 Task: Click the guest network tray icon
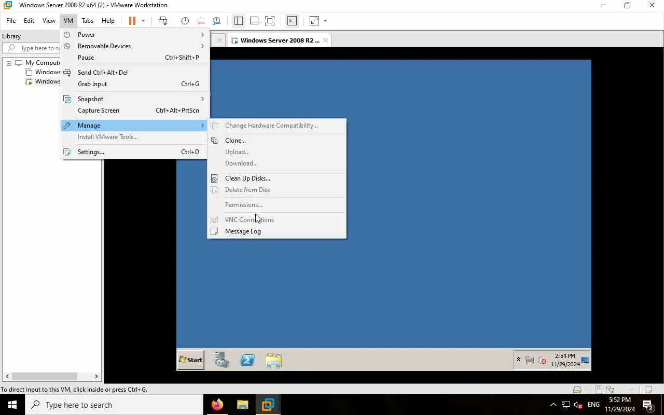tap(530, 360)
